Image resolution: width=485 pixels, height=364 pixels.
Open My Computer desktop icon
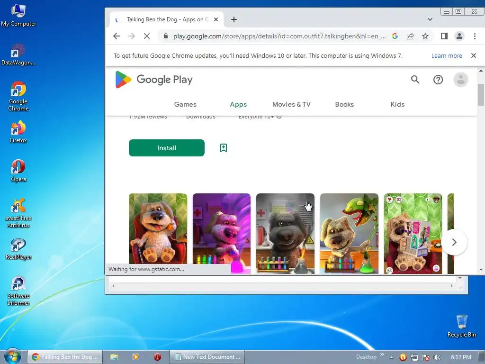[18, 16]
